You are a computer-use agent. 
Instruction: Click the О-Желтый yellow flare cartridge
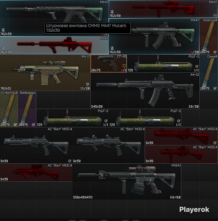(9, 109)
